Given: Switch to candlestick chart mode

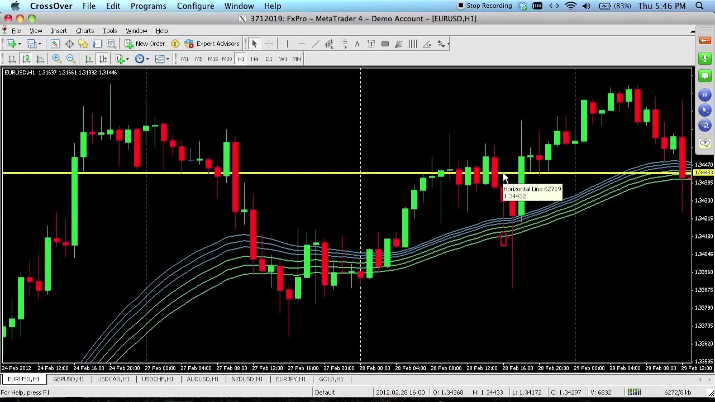Looking at the screenshot, I should click(26, 59).
